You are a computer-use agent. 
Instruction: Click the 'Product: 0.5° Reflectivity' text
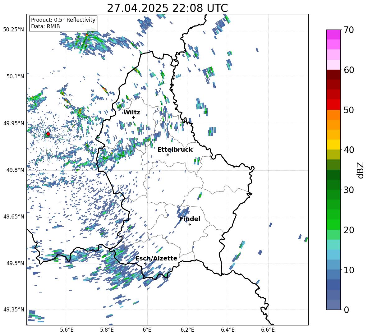63,20
